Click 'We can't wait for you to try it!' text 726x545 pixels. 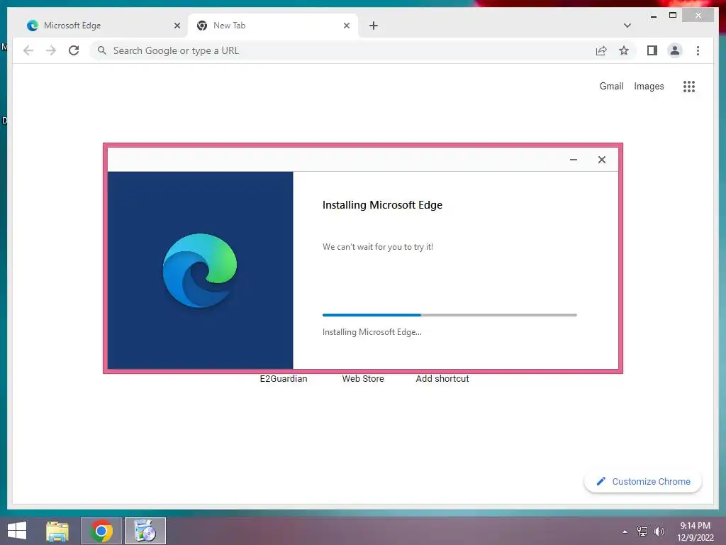[x=378, y=247]
